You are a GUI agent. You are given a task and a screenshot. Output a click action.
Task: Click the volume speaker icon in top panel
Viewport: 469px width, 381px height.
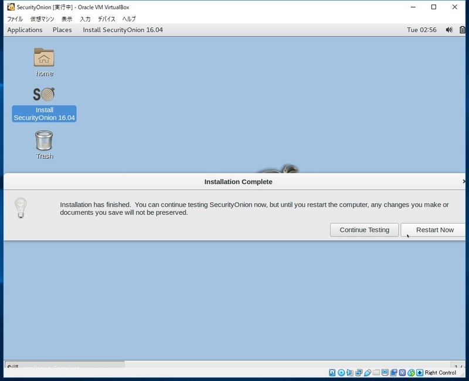point(449,30)
